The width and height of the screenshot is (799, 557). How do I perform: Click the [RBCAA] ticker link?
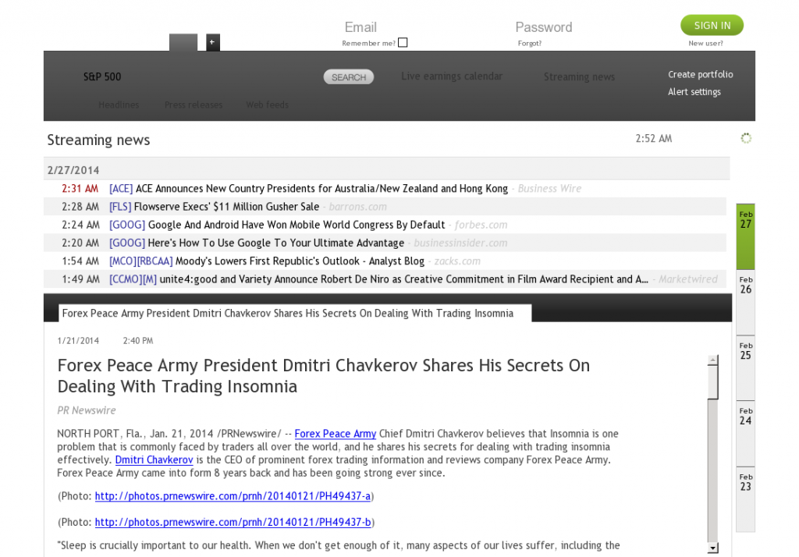pyautogui.click(x=155, y=261)
